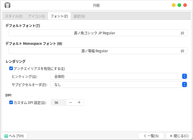Disable カスタム DPI 設定 checkbox

pos(11,102)
